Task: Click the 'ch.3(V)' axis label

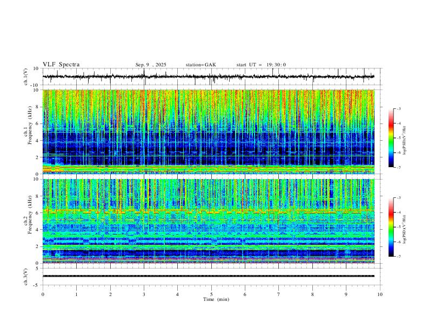Action: pos(26,277)
